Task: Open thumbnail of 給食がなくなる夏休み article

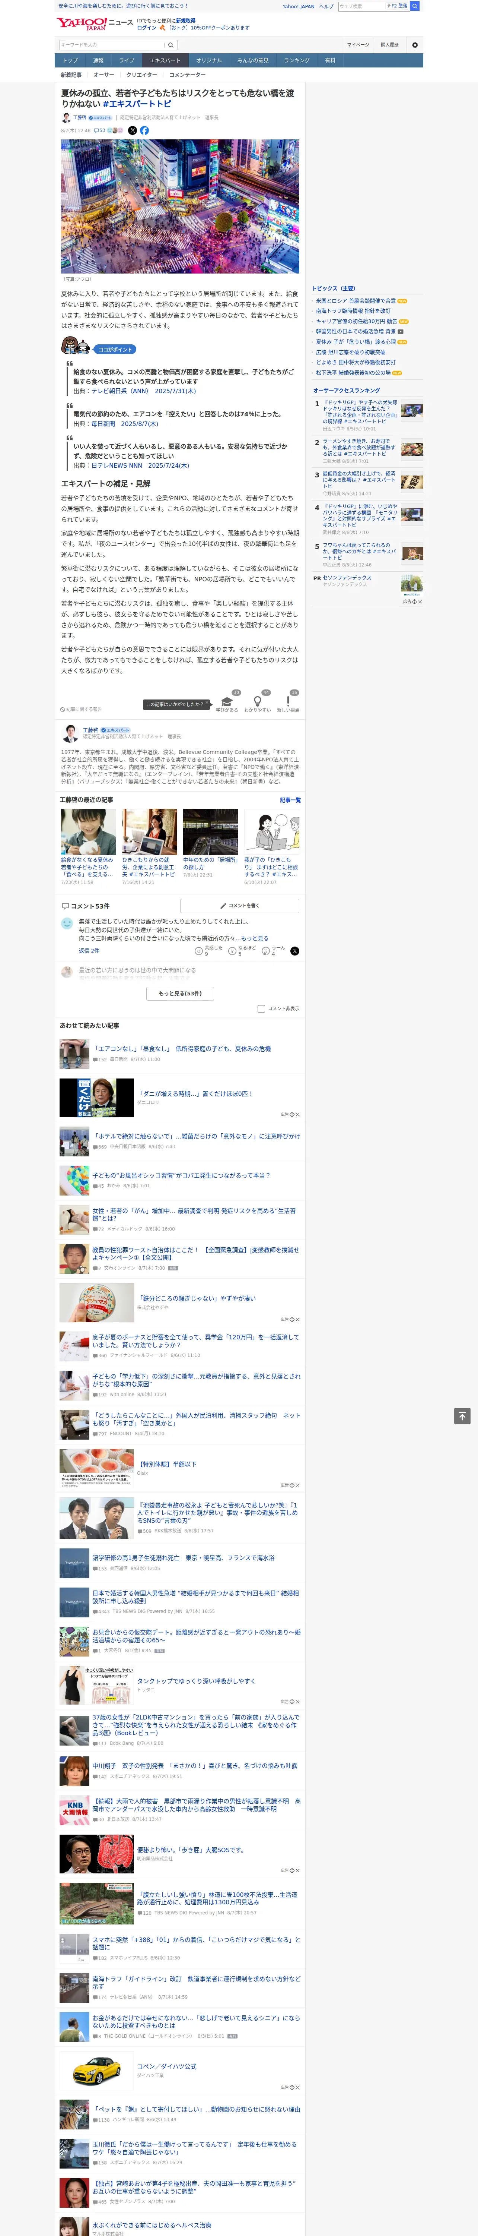Action: pos(89,831)
